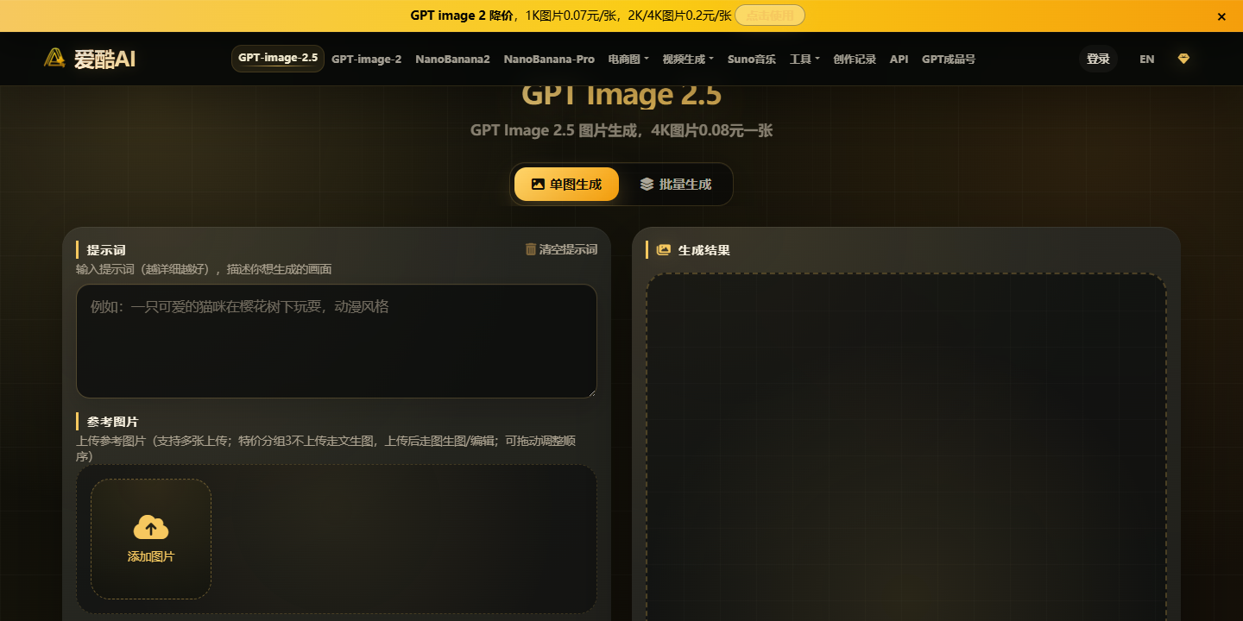Click the 参考图片 section heading
The width and height of the screenshot is (1243, 621).
[112, 422]
